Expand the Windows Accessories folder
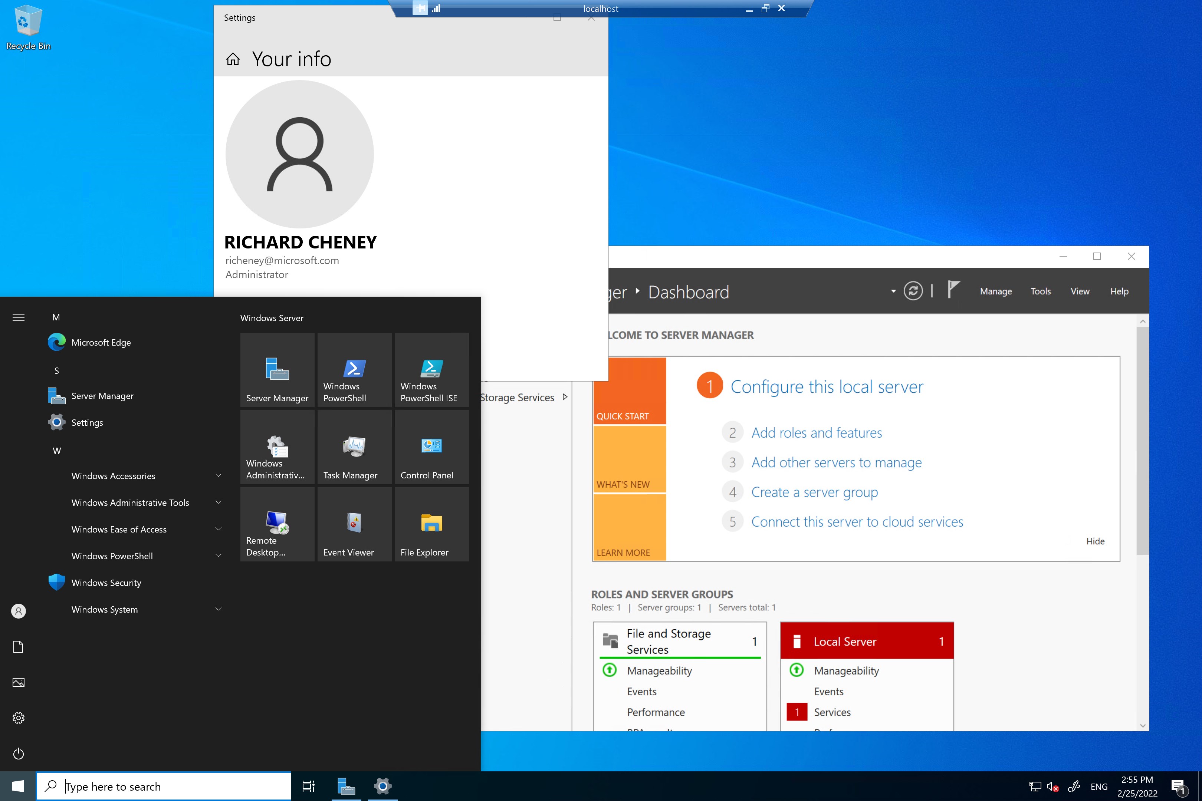The height and width of the screenshot is (801, 1202). coord(146,475)
